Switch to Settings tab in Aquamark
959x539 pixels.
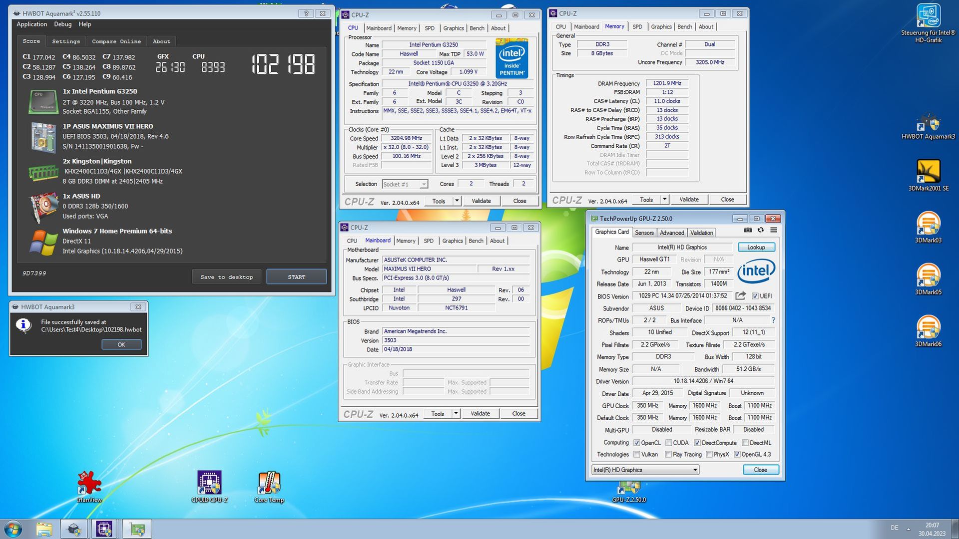click(x=66, y=41)
